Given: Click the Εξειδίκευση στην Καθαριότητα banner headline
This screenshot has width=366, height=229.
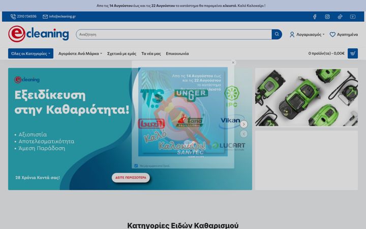Looking at the screenshot, I should coord(72,102).
